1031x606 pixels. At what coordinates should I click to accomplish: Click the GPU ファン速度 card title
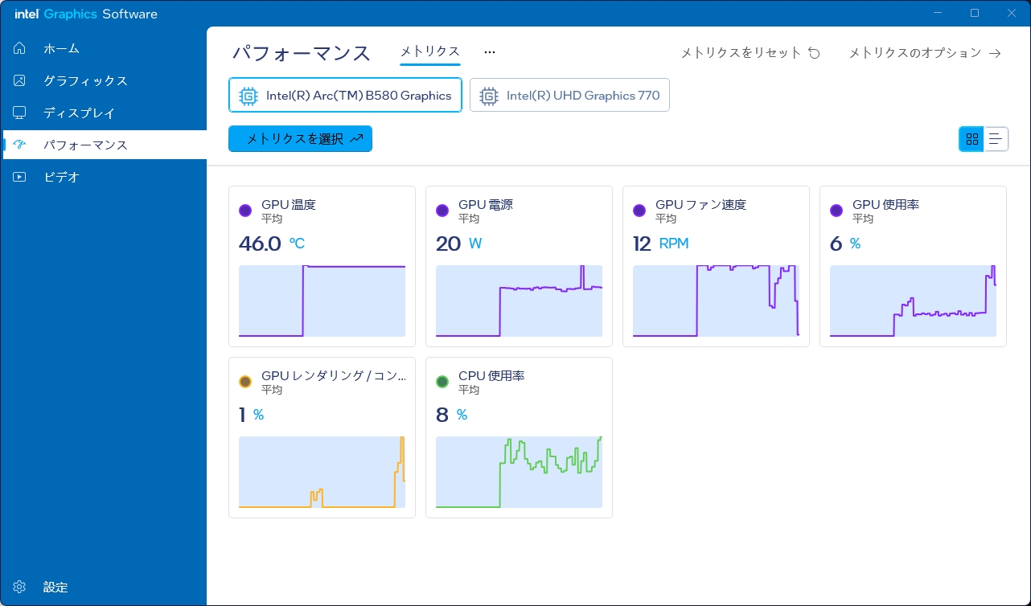tap(700, 205)
